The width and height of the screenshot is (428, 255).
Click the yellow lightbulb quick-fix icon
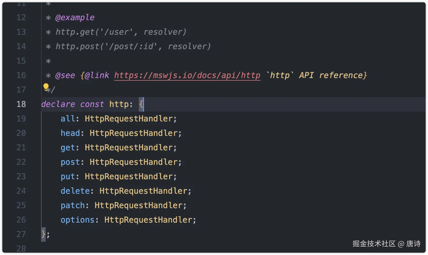pyautogui.click(x=46, y=87)
